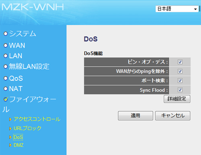Click the bullet icon beside NAT
This screenshot has height=155, width=201.
[x=6, y=89]
